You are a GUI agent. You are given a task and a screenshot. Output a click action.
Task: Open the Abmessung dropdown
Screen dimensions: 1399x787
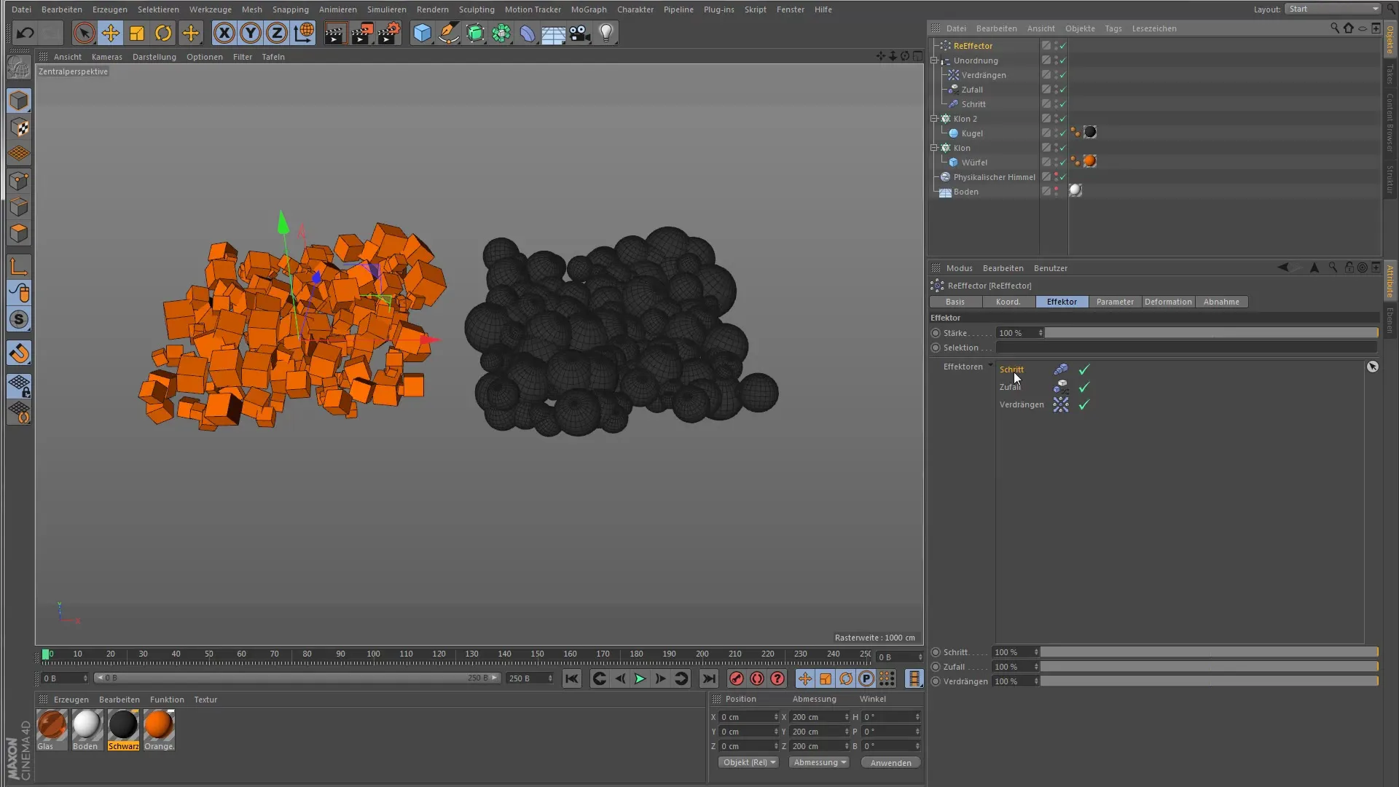point(819,762)
